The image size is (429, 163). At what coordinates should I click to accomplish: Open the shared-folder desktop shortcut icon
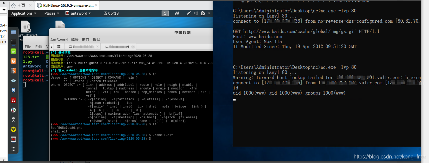point(26,26)
